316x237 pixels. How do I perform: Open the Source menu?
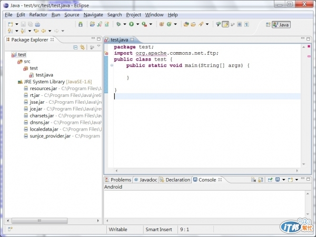point(72,15)
